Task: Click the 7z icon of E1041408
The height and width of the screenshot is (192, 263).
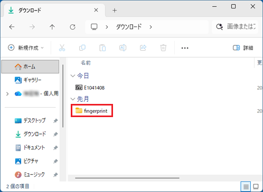Action: pyautogui.click(x=79, y=88)
